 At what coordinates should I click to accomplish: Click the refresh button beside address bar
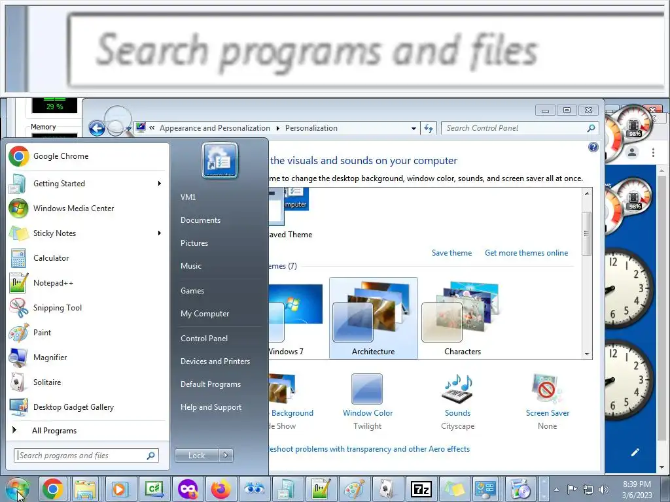(x=429, y=128)
